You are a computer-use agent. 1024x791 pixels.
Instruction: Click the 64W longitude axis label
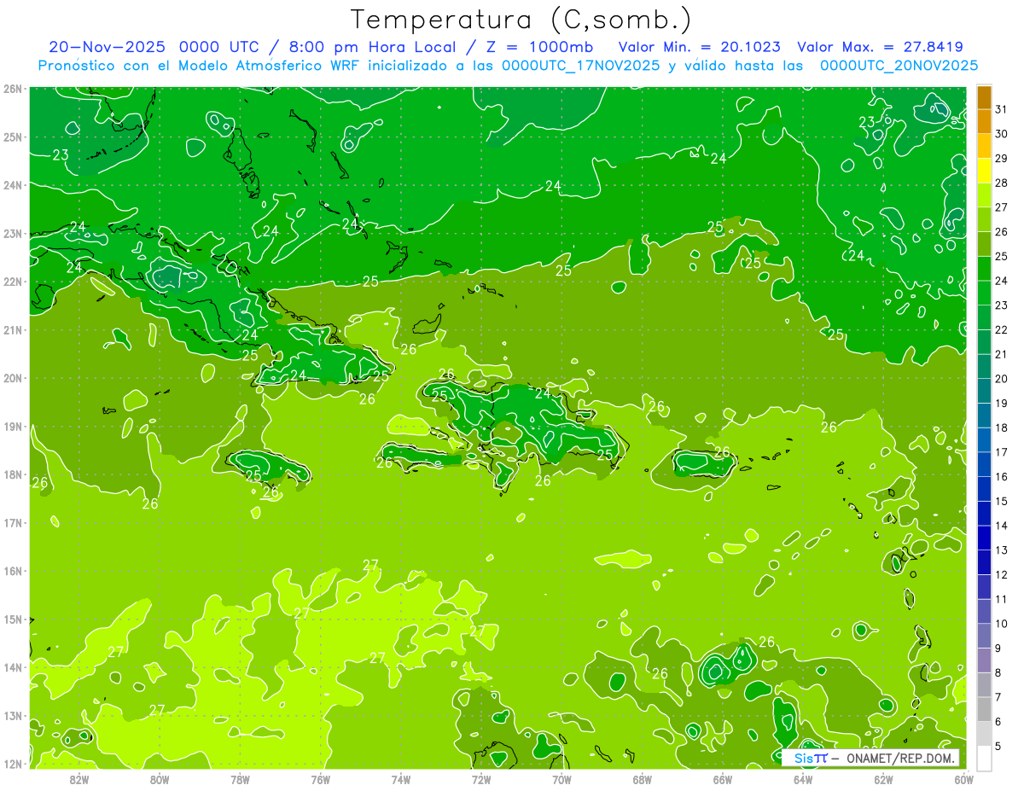point(803,779)
